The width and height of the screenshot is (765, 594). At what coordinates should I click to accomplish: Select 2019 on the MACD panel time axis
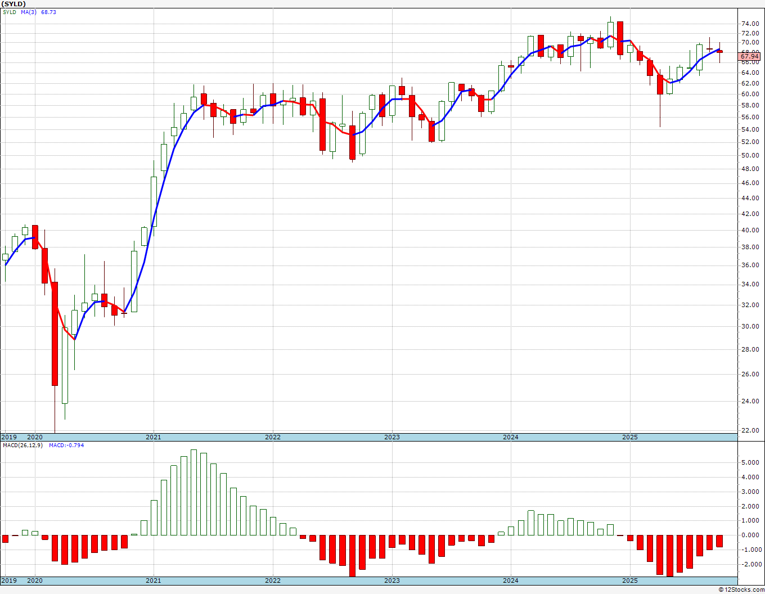[8, 580]
